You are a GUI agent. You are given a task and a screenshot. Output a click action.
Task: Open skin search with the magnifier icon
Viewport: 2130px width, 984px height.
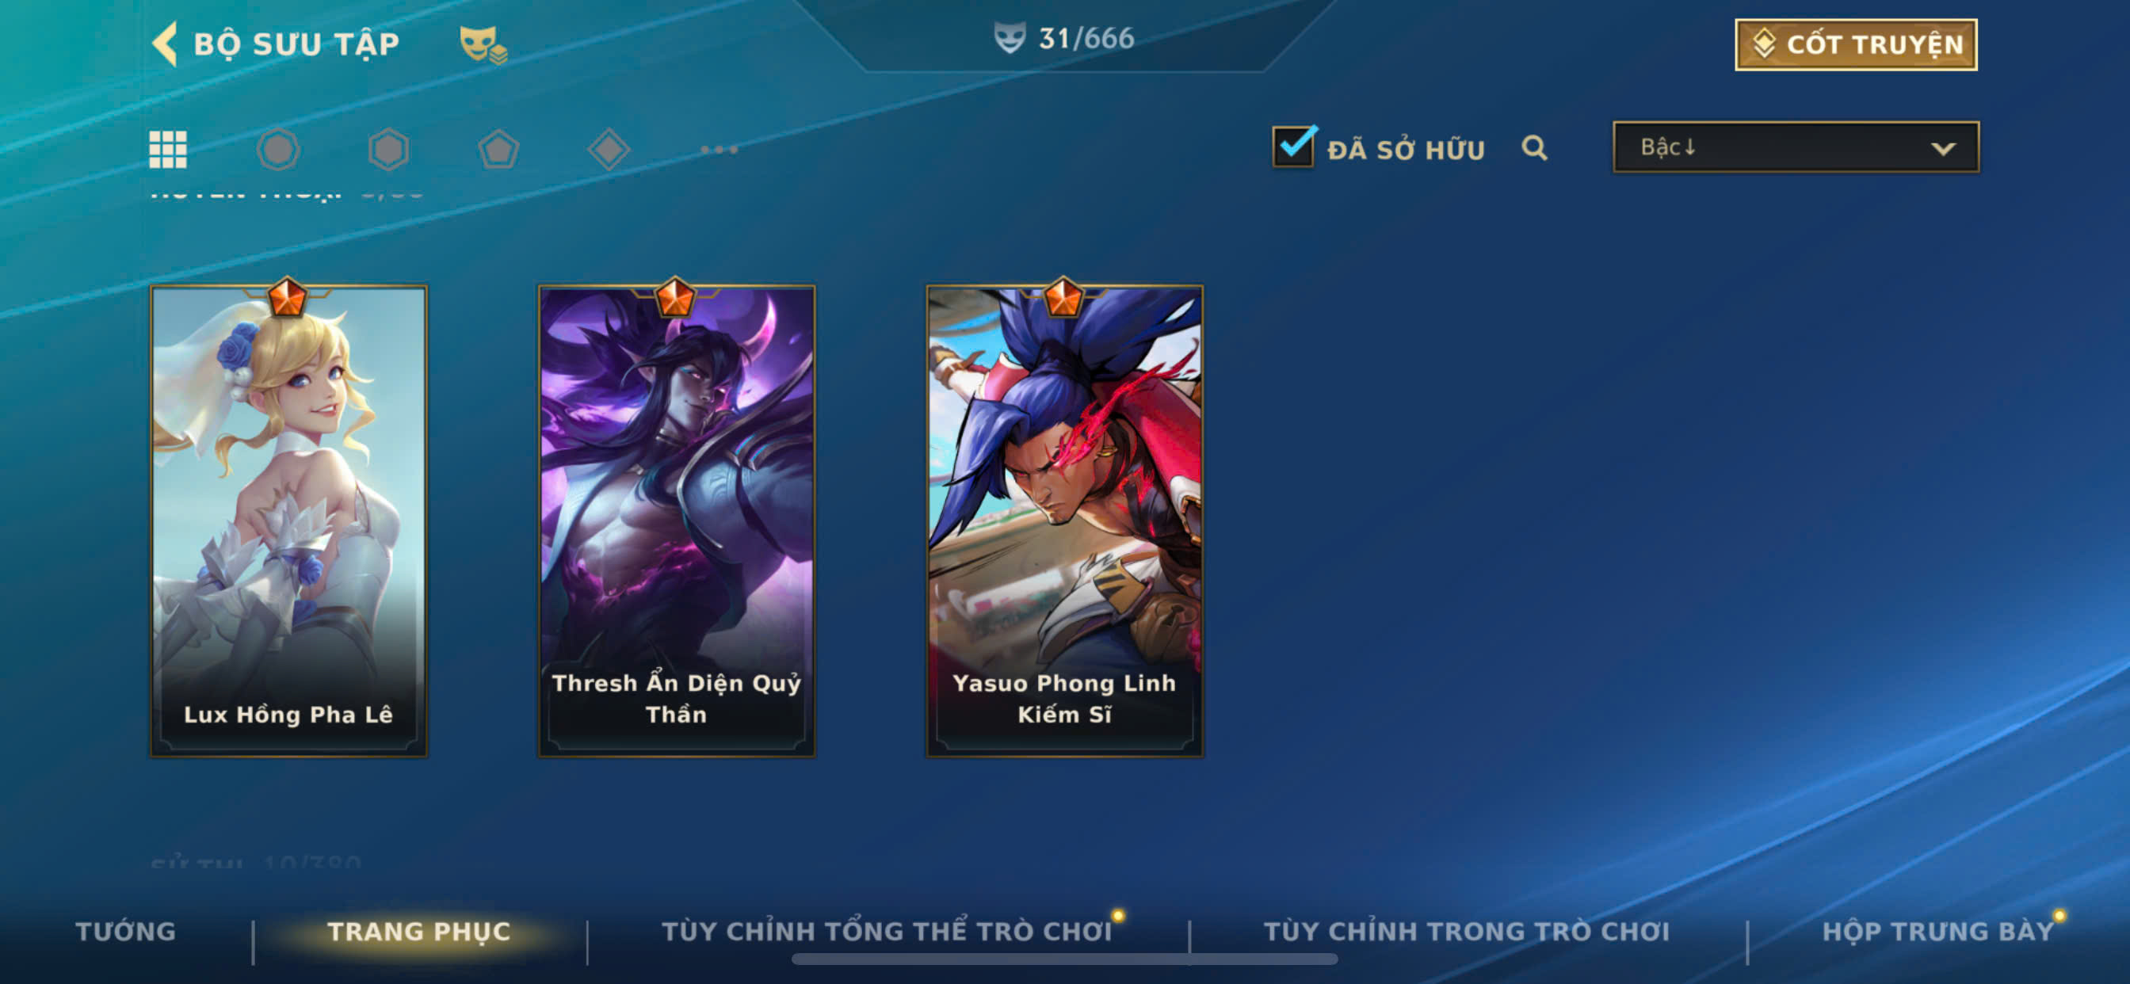1535,148
